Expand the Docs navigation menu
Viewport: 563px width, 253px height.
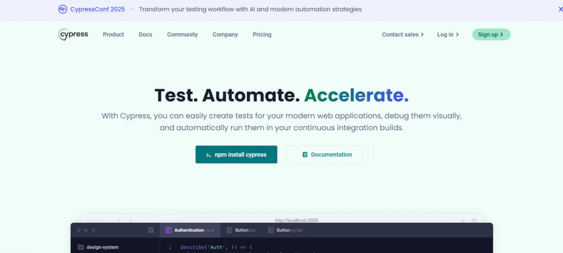point(145,35)
